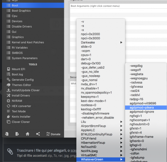Expand the CPUFriend submenu arrow
The width and height of the screenshot is (167, 162).
[121, 138]
